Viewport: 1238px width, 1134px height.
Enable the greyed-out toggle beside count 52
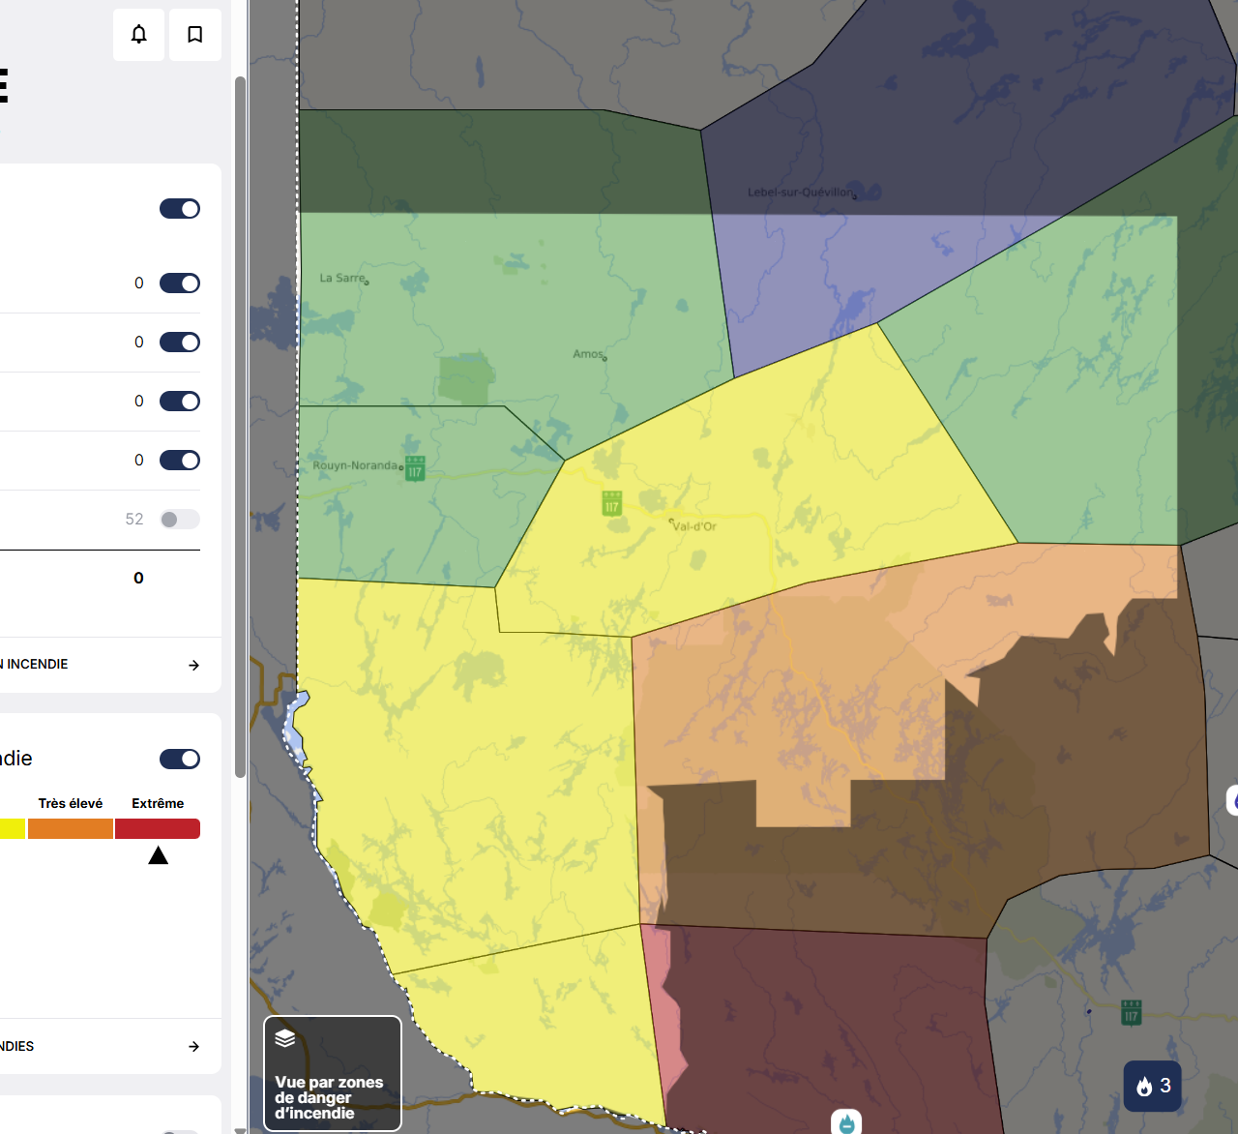pos(180,520)
